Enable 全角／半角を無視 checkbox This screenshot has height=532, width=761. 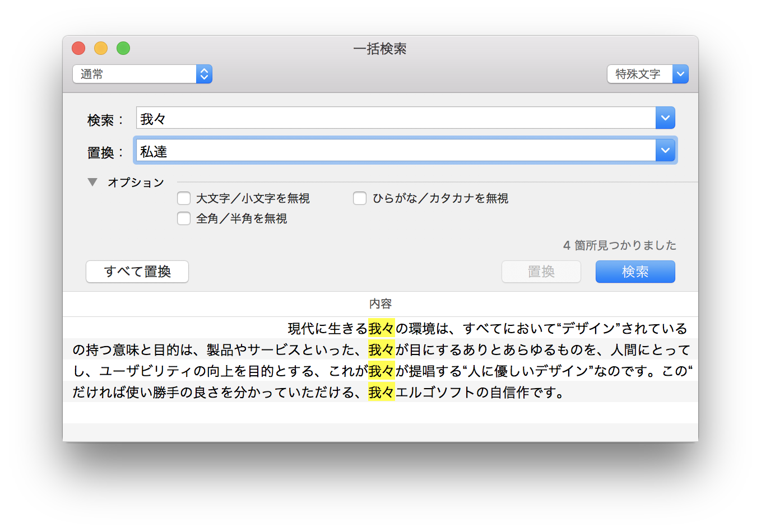184,218
